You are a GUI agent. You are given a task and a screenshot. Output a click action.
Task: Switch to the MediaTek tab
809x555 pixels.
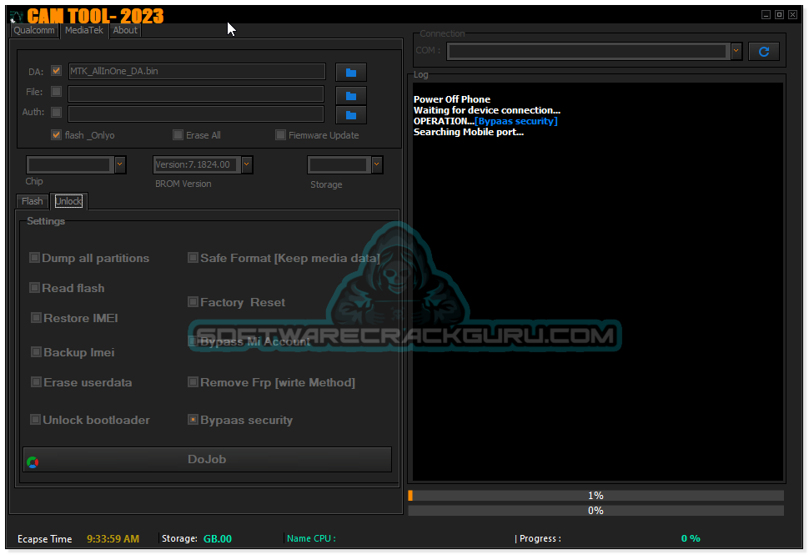pos(84,30)
